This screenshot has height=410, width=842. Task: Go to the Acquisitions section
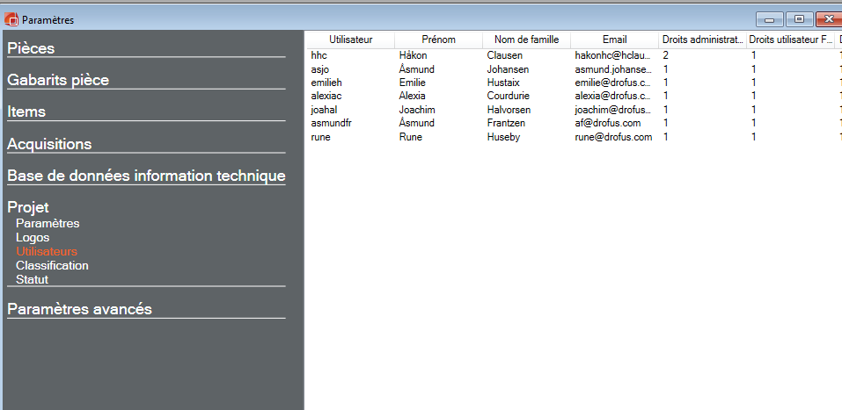tap(49, 144)
